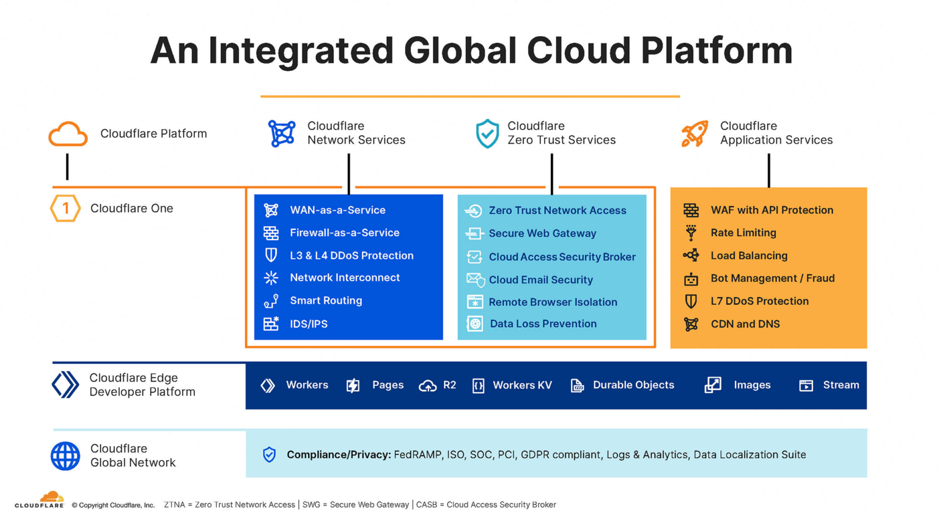Click the Edge Developer Platform chevron icon
Viewport: 939px width, 527px height.
coord(65,385)
